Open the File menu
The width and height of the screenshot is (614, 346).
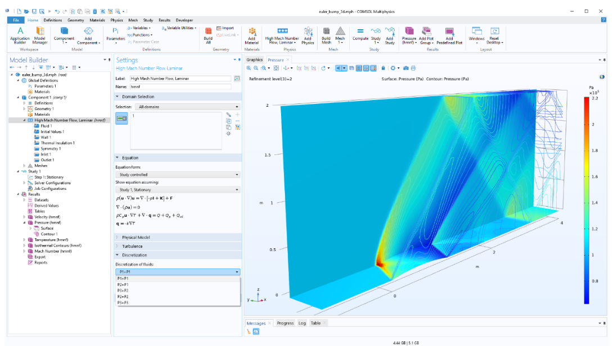pos(16,20)
